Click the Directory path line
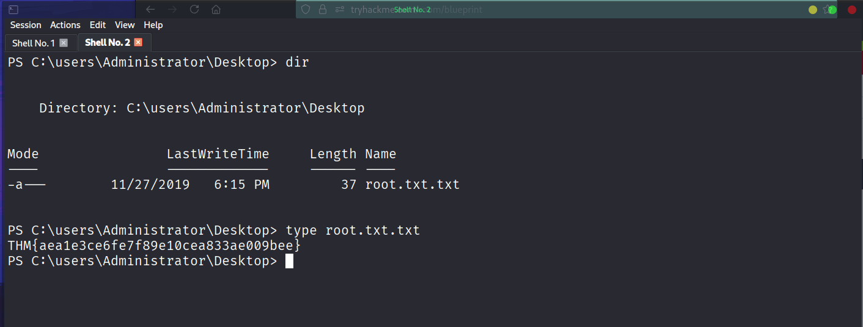 pyautogui.click(x=202, y=108)
